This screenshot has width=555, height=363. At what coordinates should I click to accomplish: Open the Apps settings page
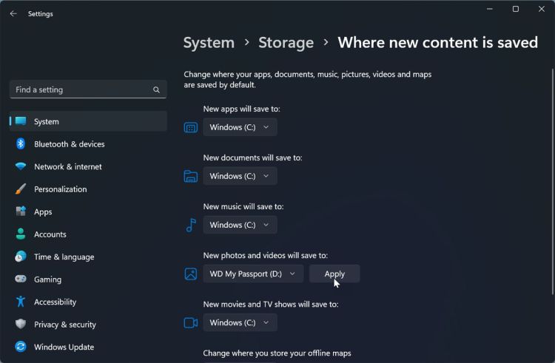(43, 211)
